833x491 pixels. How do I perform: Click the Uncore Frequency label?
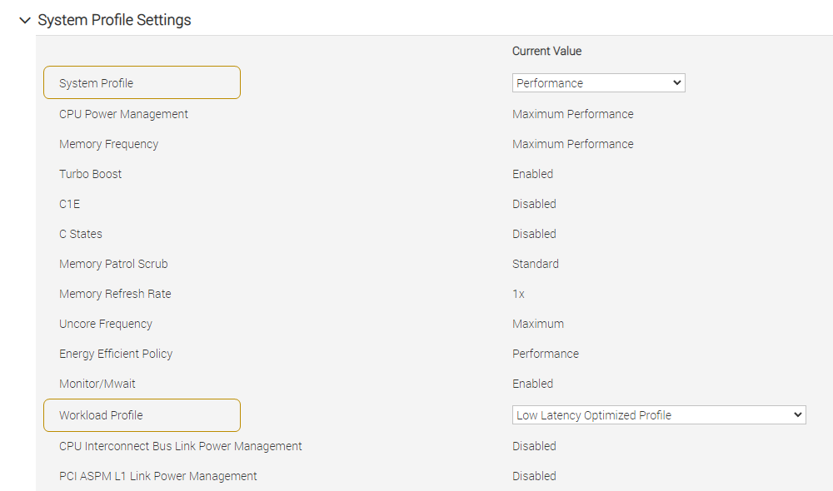(x=106, y=324)
